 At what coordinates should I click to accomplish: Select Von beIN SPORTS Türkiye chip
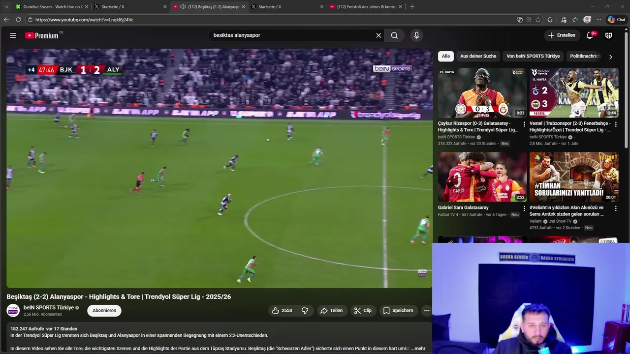point(533,57)
